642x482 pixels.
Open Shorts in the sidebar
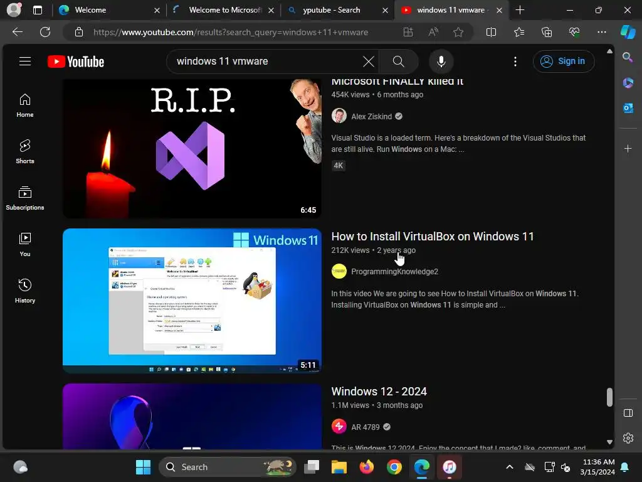[x=25, y=152]
